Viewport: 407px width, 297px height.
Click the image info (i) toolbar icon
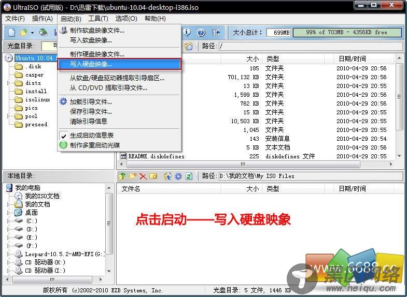(186, 33)
